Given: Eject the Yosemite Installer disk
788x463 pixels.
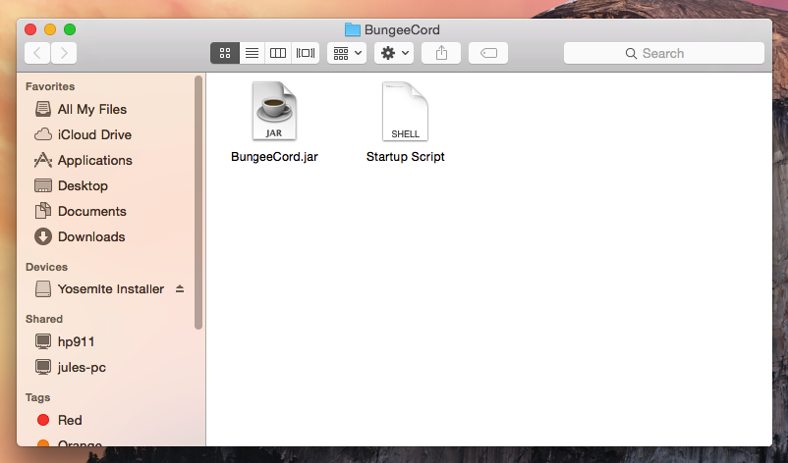Looking at the screenshot, I should [x=179, y=289].
